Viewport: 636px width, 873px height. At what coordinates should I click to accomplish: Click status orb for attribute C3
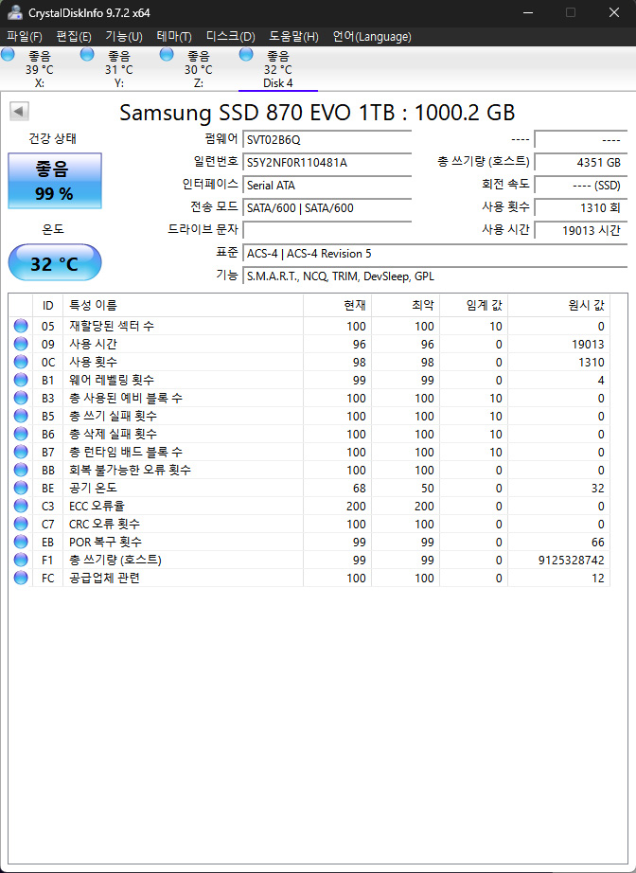21,506
